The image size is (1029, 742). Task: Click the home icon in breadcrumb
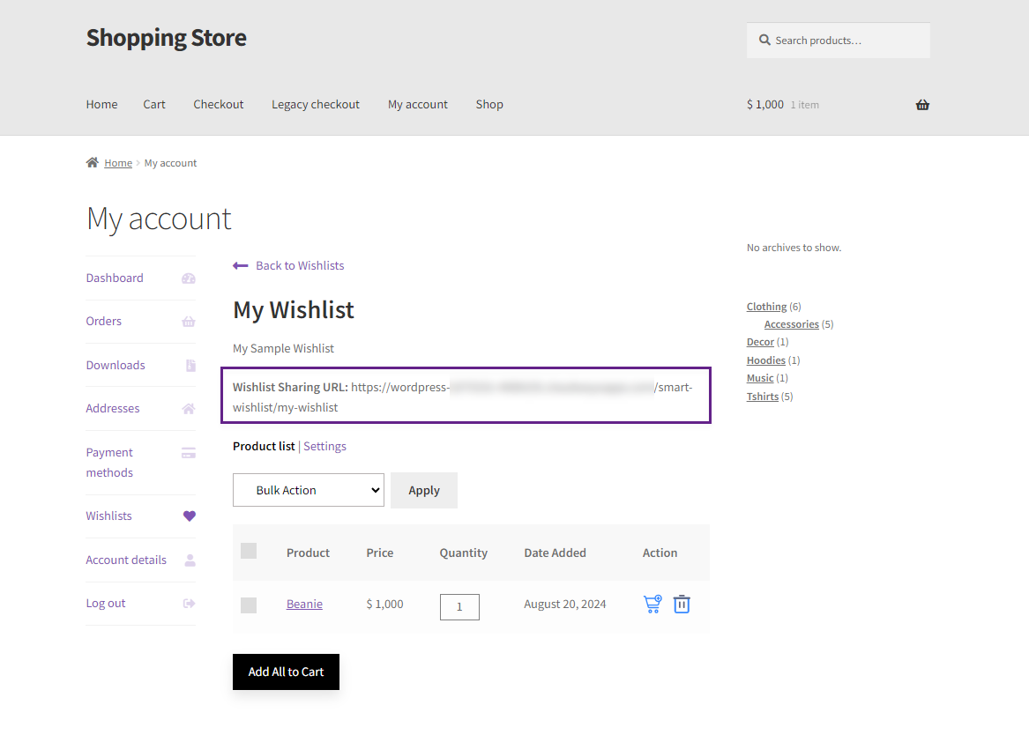tap(92, 163)
